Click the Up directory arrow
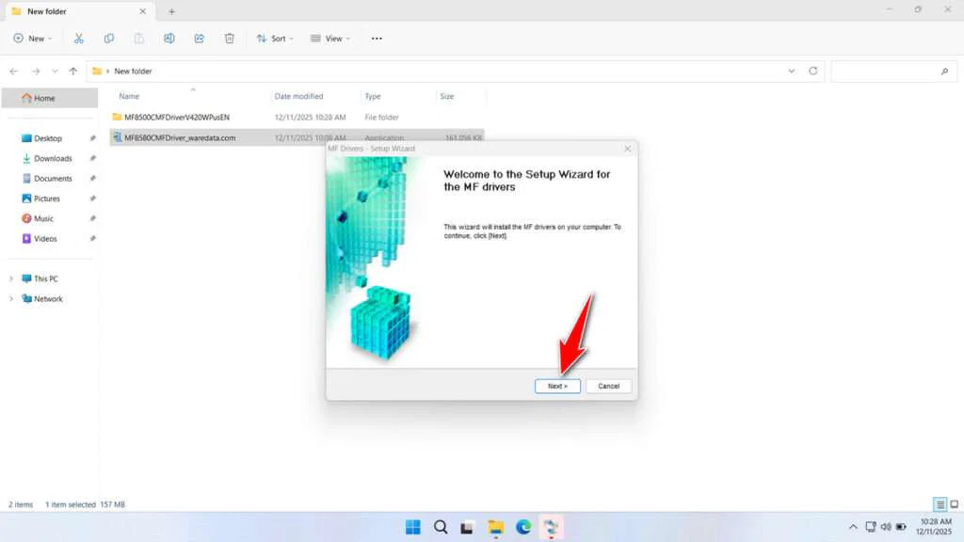Screen dimensions: 964x542 click(x=73, y=72)
